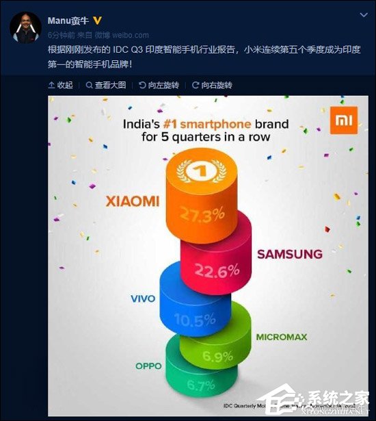This screenshot has width=376, height=421.
Task: Click the 收起 collapse arrow icon
Action: 51,85
